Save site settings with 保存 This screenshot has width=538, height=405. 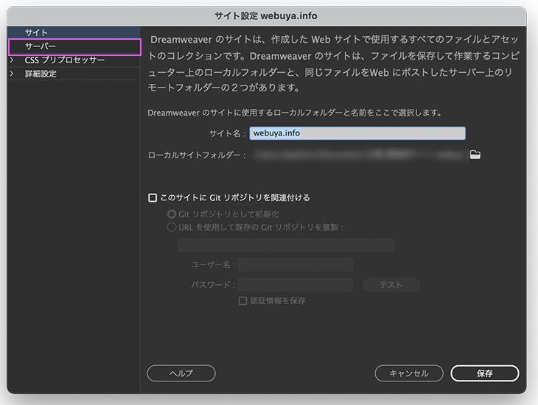pos(484,373)
